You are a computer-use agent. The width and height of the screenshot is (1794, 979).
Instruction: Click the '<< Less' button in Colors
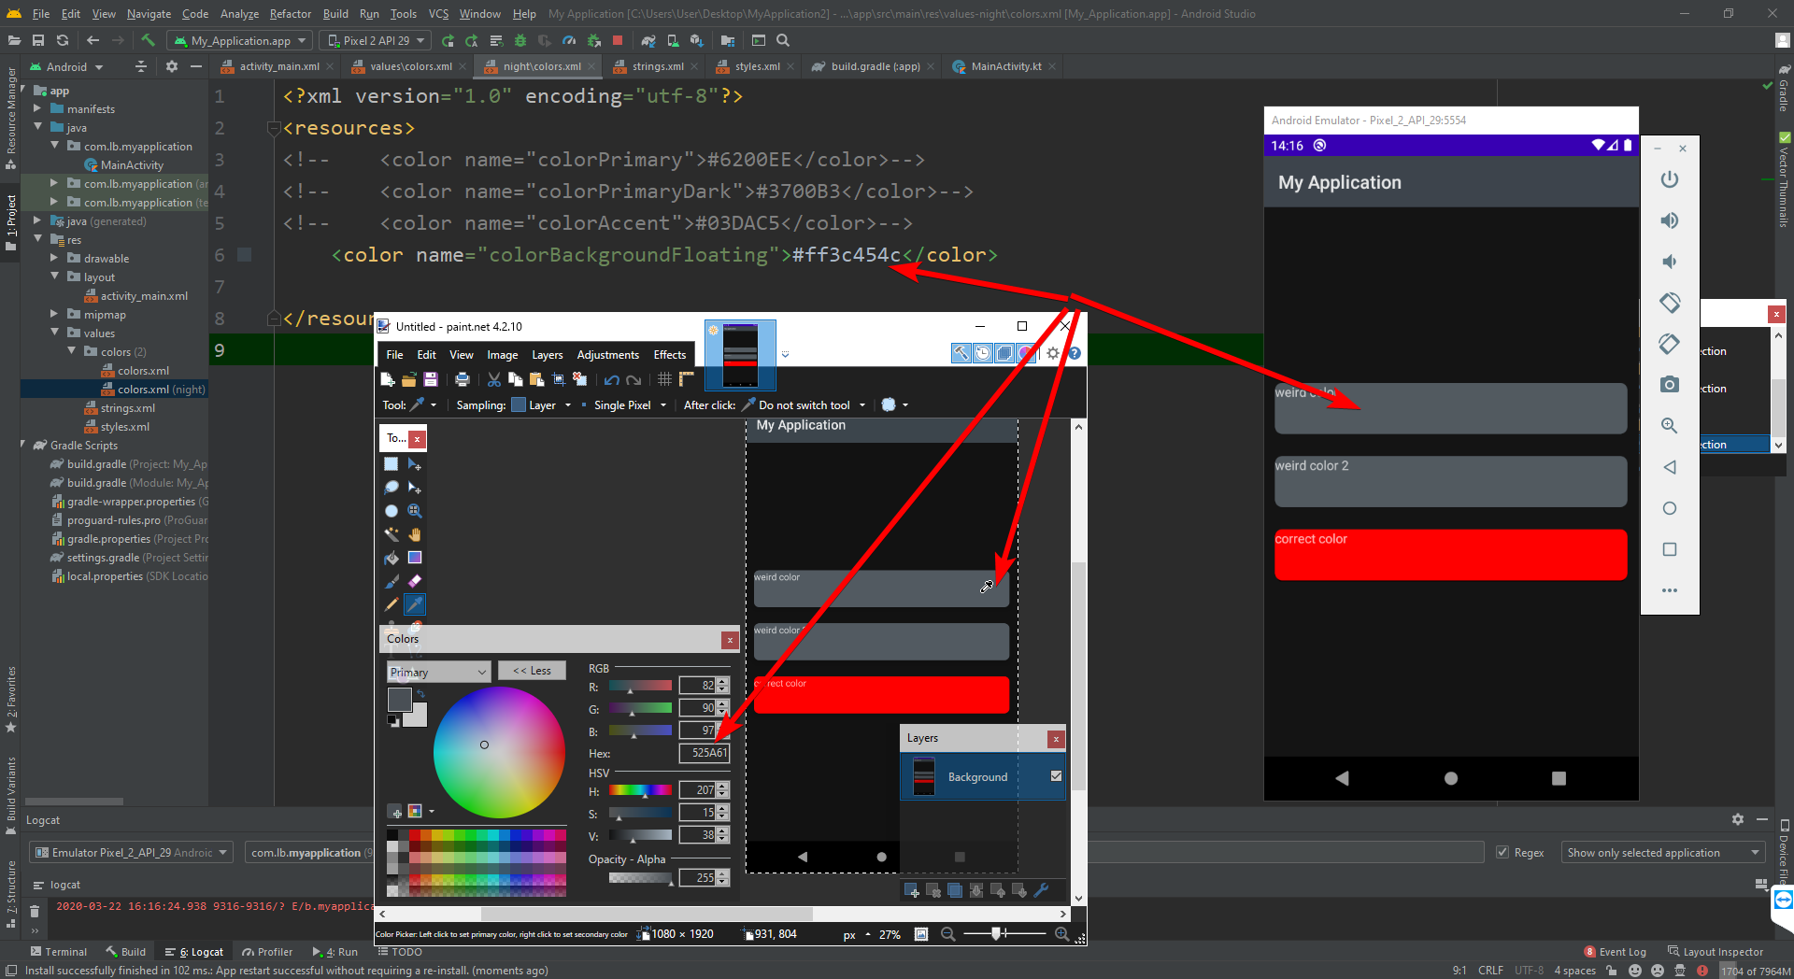(x=532, y=671)
